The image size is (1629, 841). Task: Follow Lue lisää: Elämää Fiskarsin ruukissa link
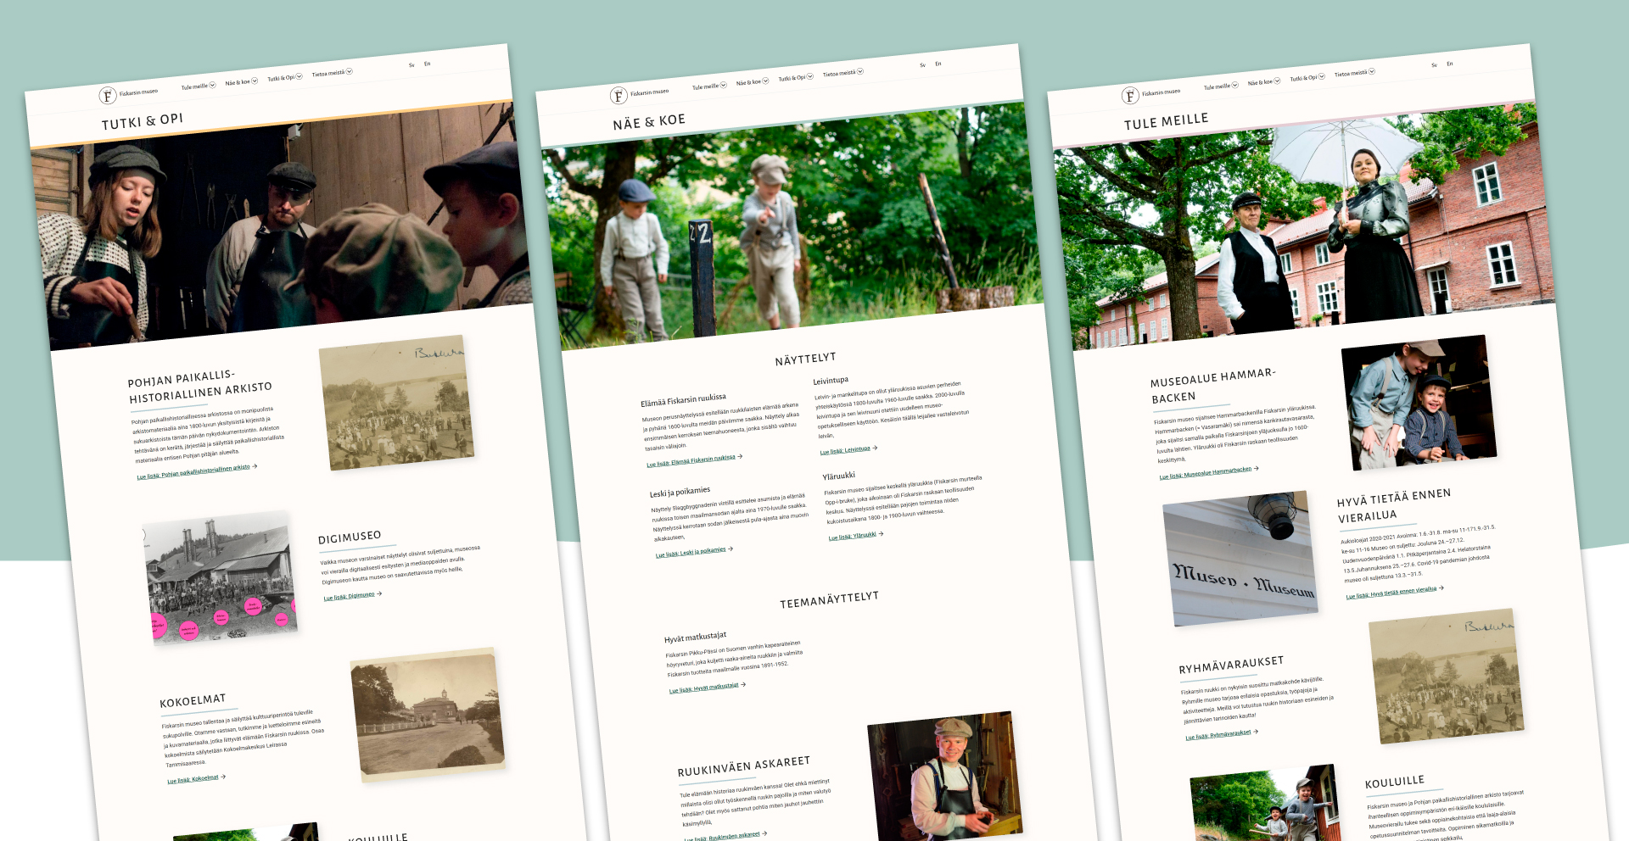(x=691, y=460)
